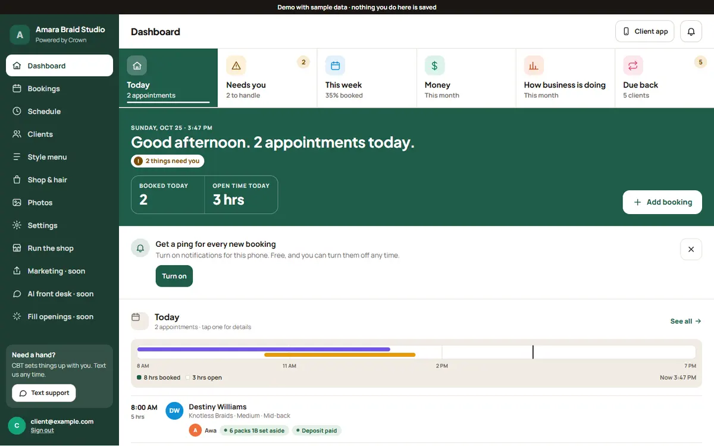Open Clients in the sidebar
The height and width of the screenshot is (446, 714).
(59, 134)
